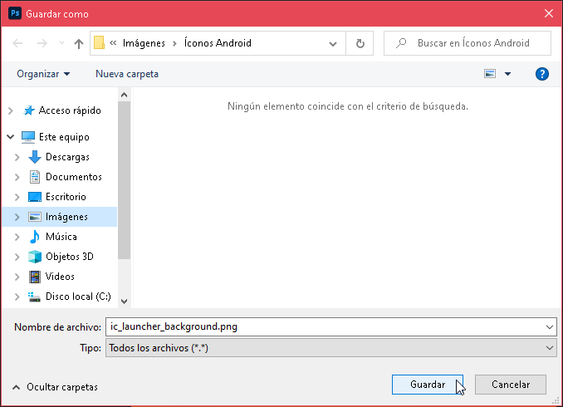Collapse folder pane with Ocultar carpetas
This screenshot has height=407, width=563.
point(55,387)
